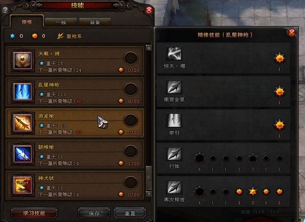This screenshot has height=222, width=305.
Task: Select the 天眼·缚 skill icon
Action: coord(22,60)
